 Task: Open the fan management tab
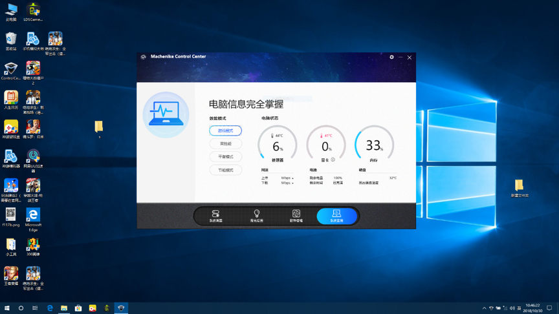296,216
